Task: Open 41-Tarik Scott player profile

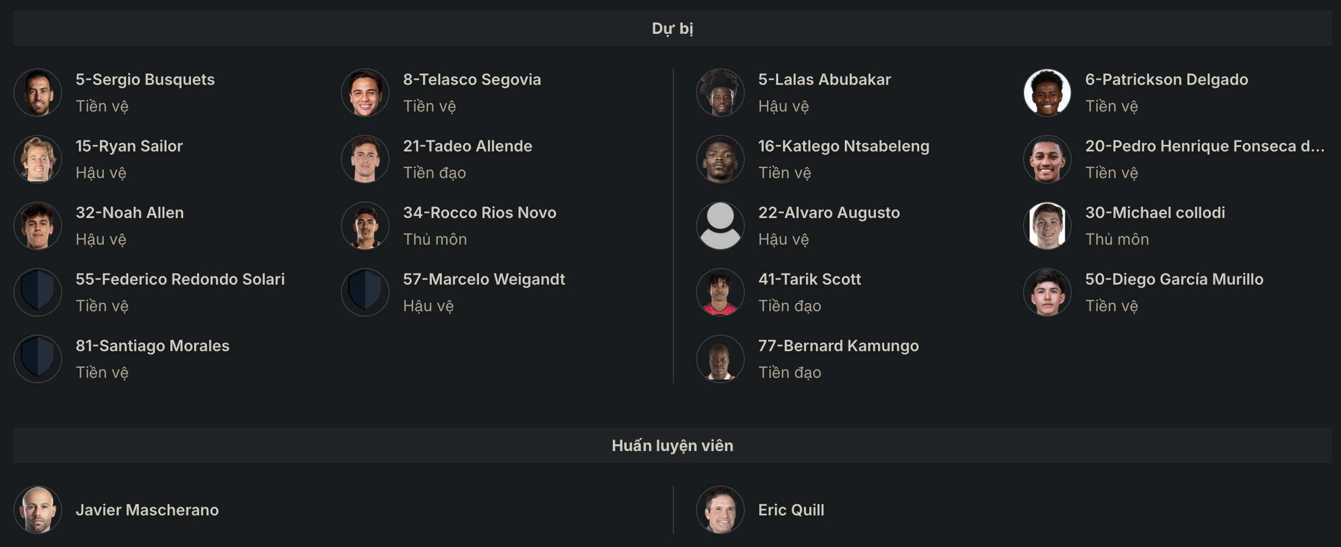Action: tap(809, 279)
